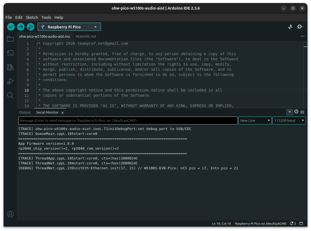This screenshot has height=231, width=311.
Task: Switch to the README.md tab
Action: point(86,36)
